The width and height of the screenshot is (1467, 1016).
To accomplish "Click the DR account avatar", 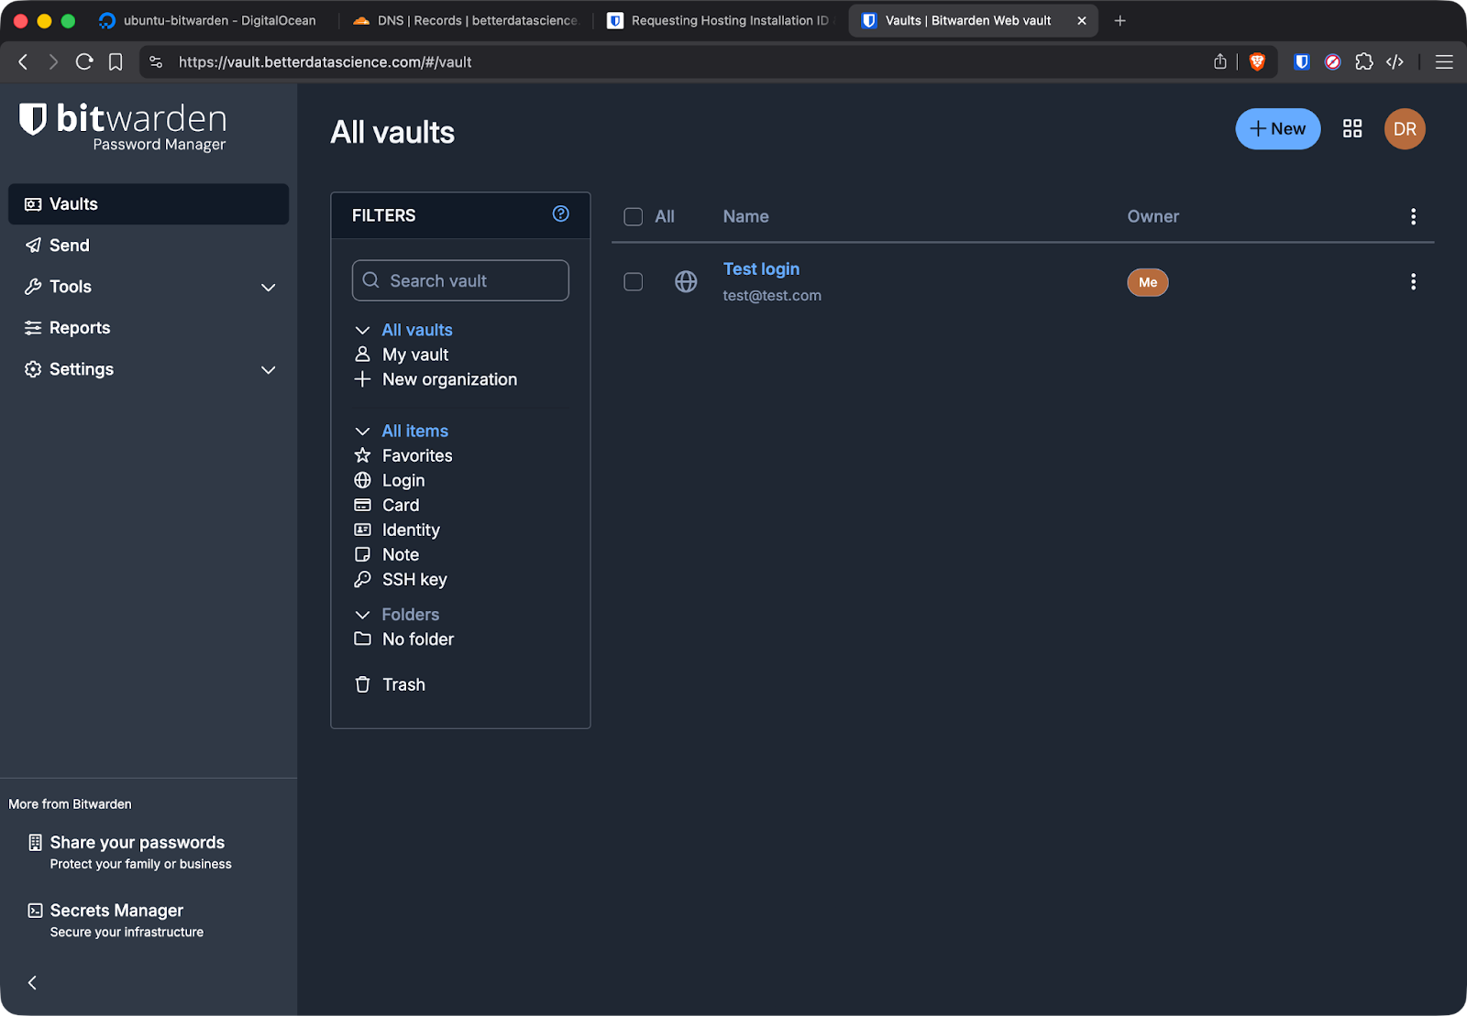I will tap(1404, 129).
